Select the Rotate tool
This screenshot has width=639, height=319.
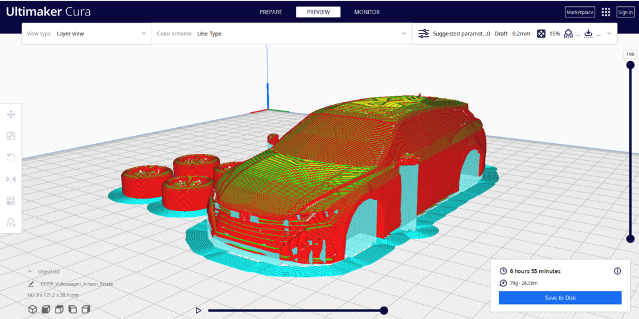tap(11, 158)
